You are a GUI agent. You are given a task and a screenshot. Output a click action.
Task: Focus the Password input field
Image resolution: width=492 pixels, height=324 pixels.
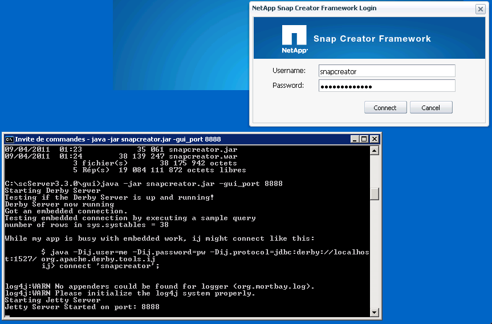click(x=387, y=86)
